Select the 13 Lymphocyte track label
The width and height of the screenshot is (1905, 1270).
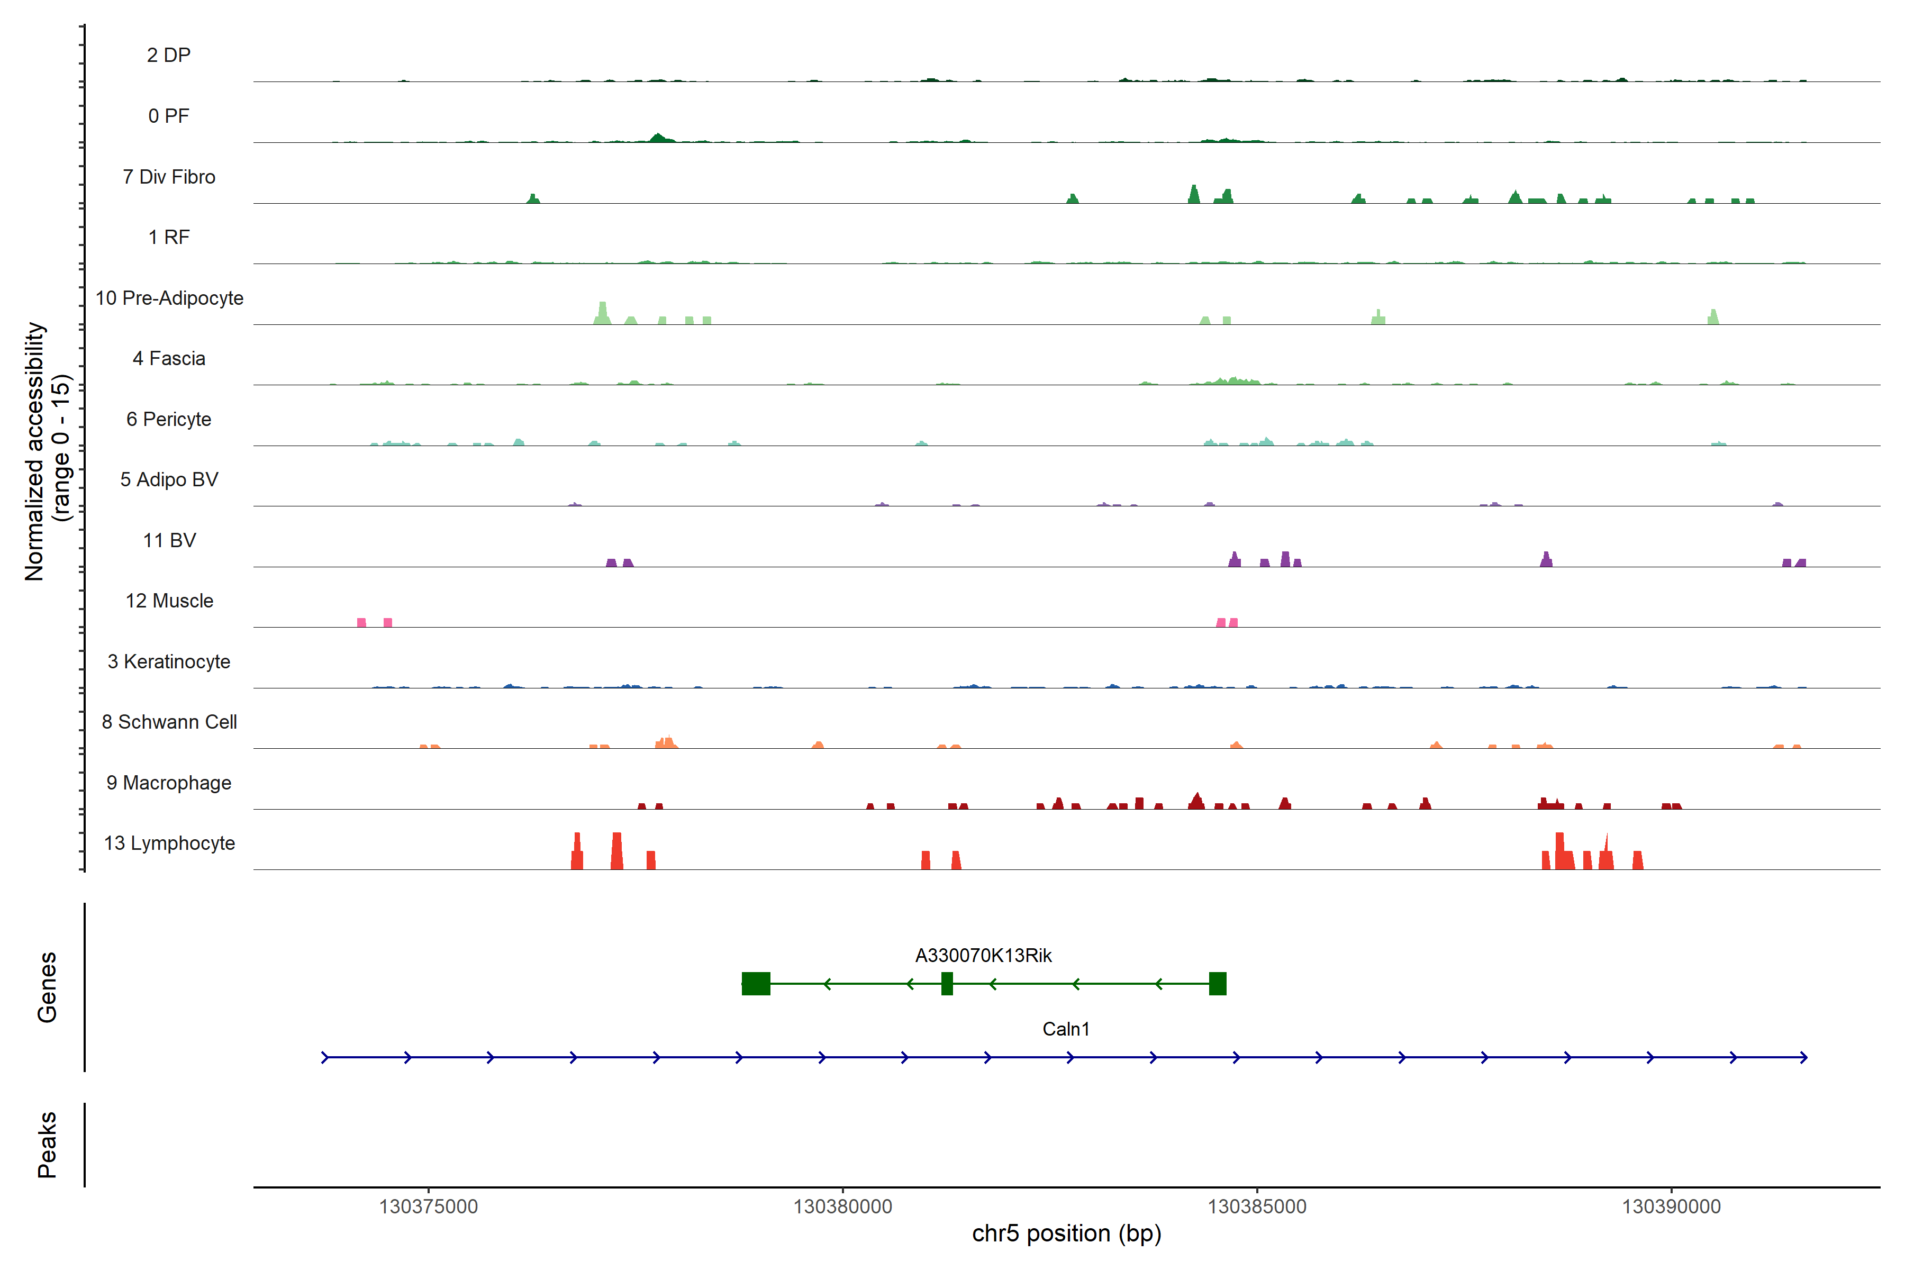click(169, 843)
